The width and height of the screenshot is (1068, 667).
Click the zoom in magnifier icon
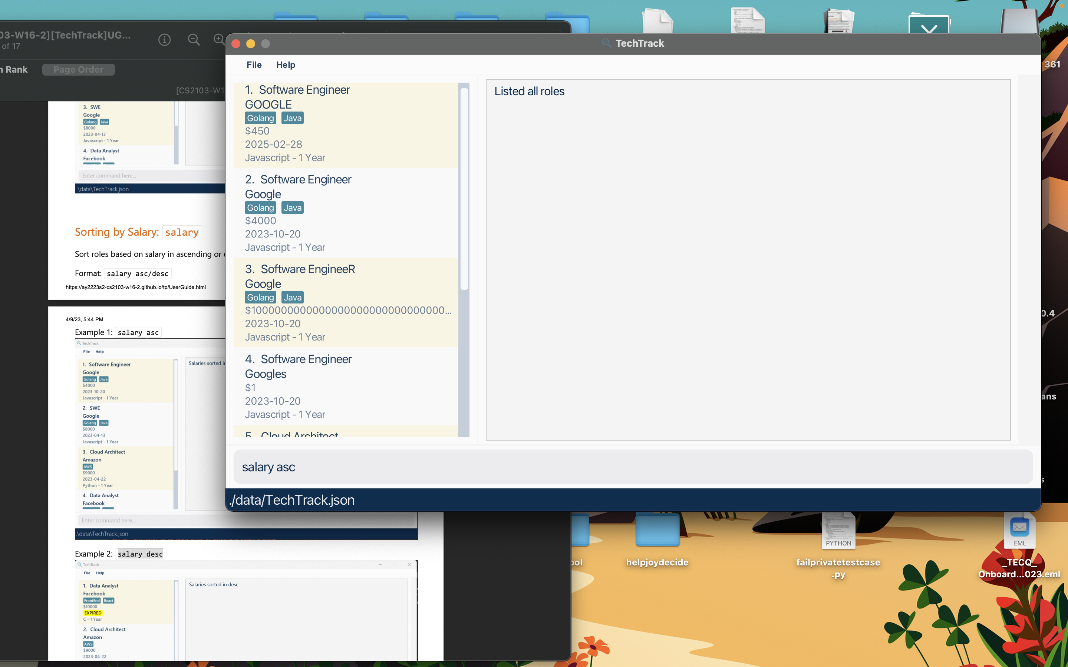tap(219, 39)
